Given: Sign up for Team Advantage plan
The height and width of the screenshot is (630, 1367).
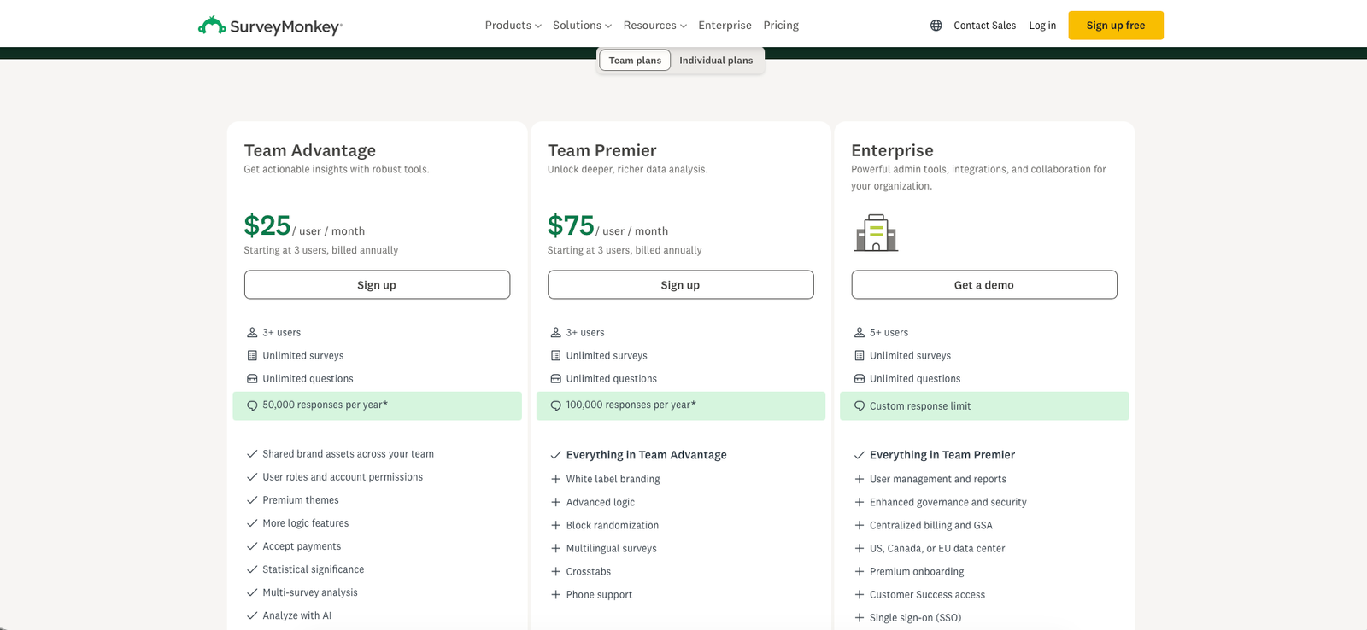Looking at the screenshot, I should pos(377,285).
